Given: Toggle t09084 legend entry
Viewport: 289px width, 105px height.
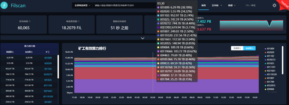Looking at the screenshot, I should pos(269,89).
